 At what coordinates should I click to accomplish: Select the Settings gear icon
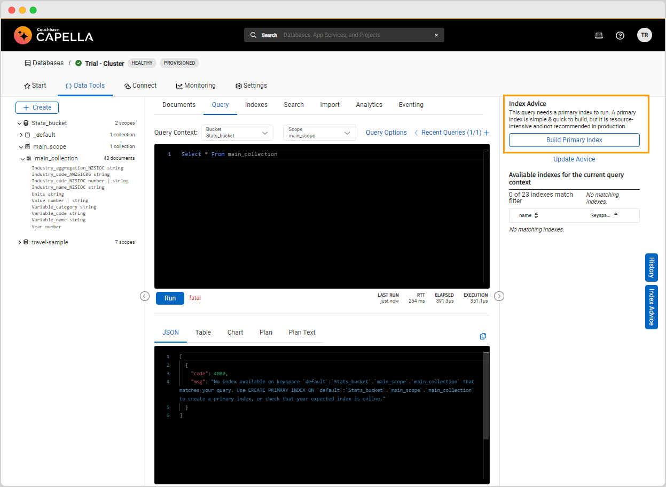coord(238,85)
